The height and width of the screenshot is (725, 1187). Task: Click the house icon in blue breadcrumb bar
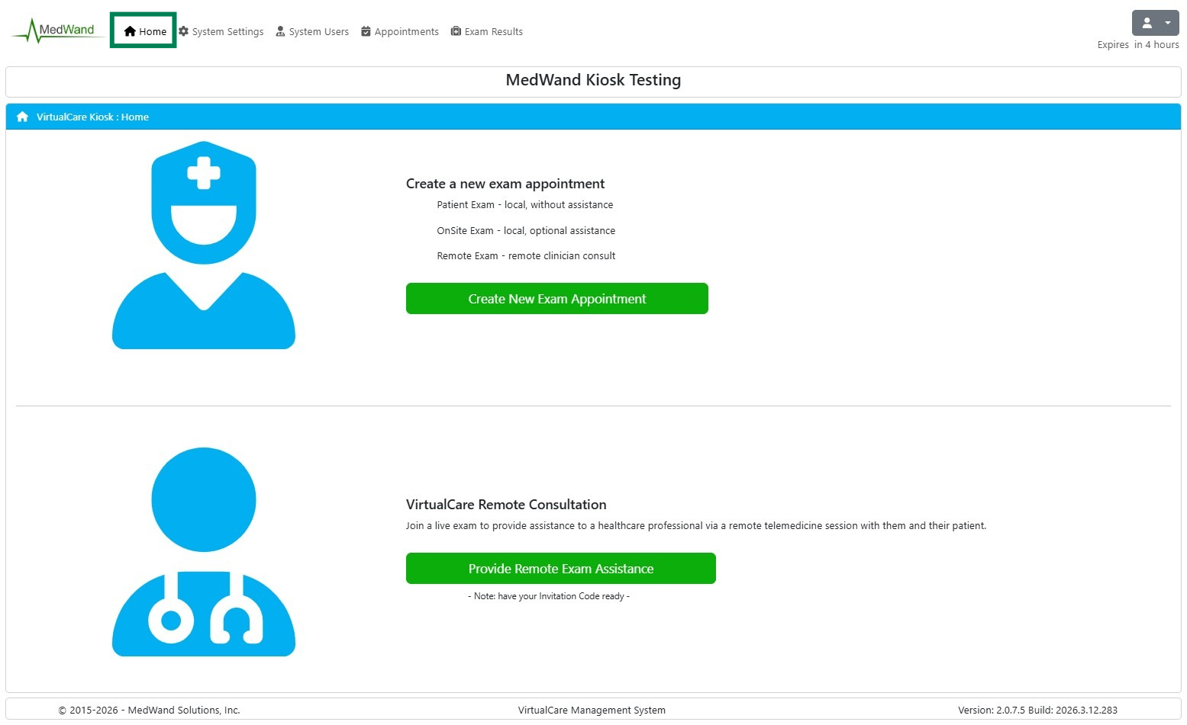coord(22,117)
